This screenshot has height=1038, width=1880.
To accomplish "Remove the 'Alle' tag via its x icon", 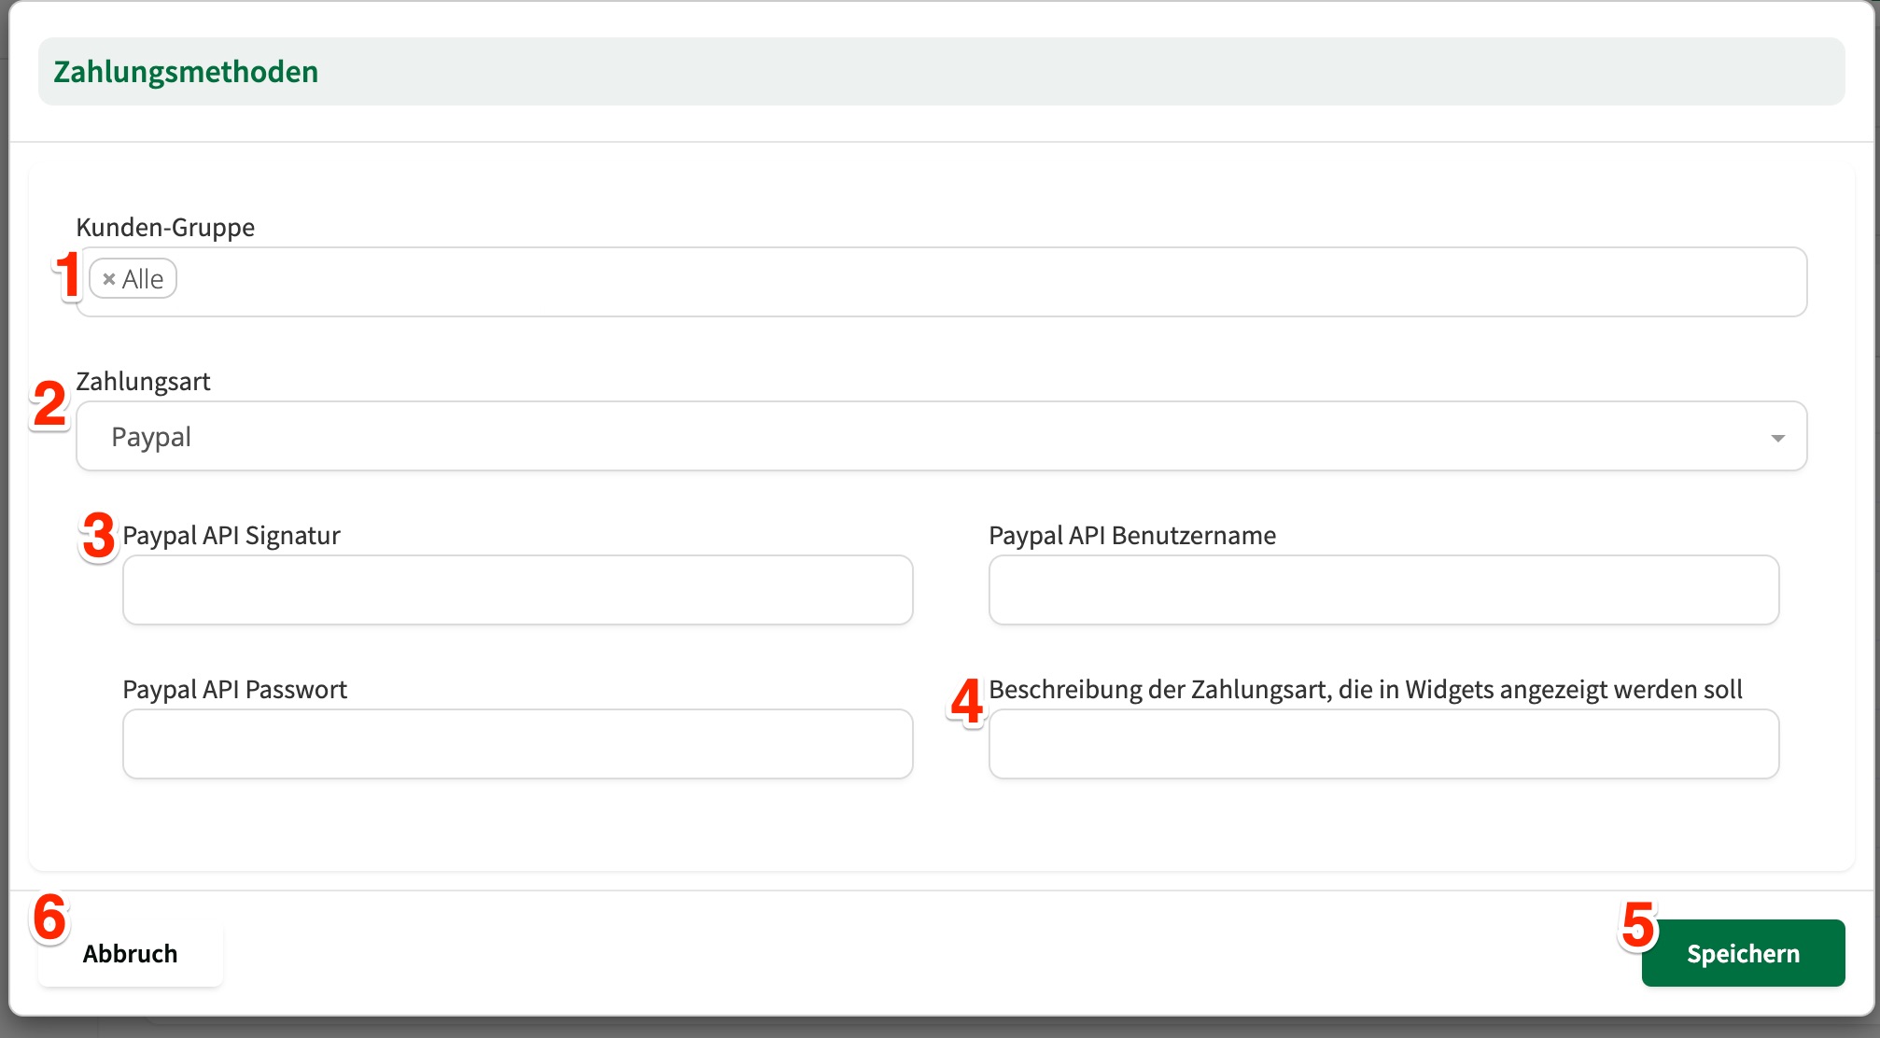I will (109, 279).
